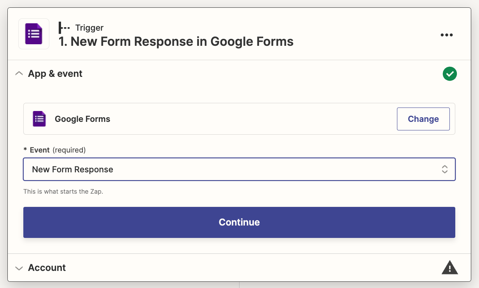
Task: Click the (required) indicator text
Action: [x=69, y=150]
